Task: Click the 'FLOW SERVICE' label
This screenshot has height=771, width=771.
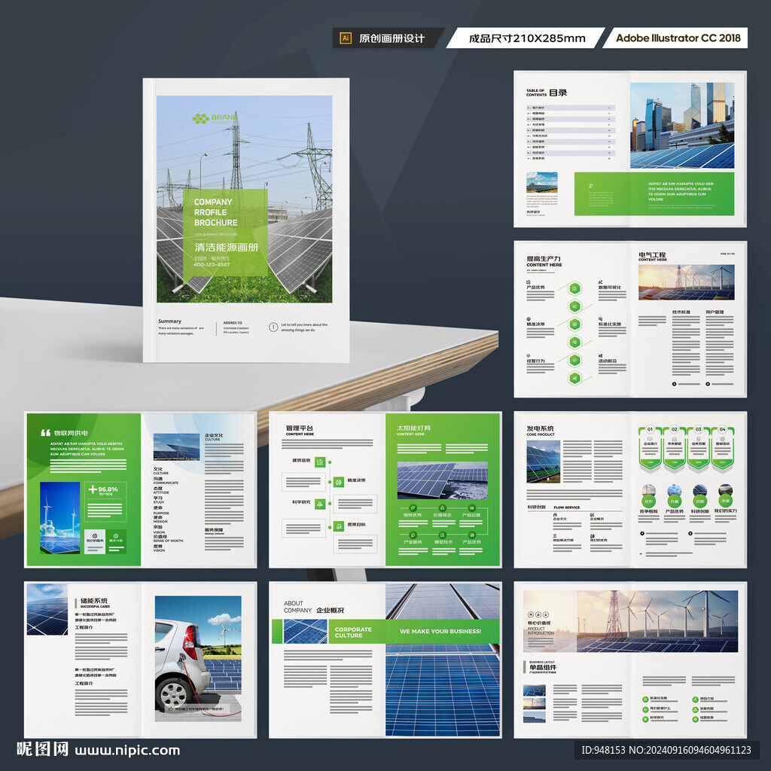Action: (567, 507)
